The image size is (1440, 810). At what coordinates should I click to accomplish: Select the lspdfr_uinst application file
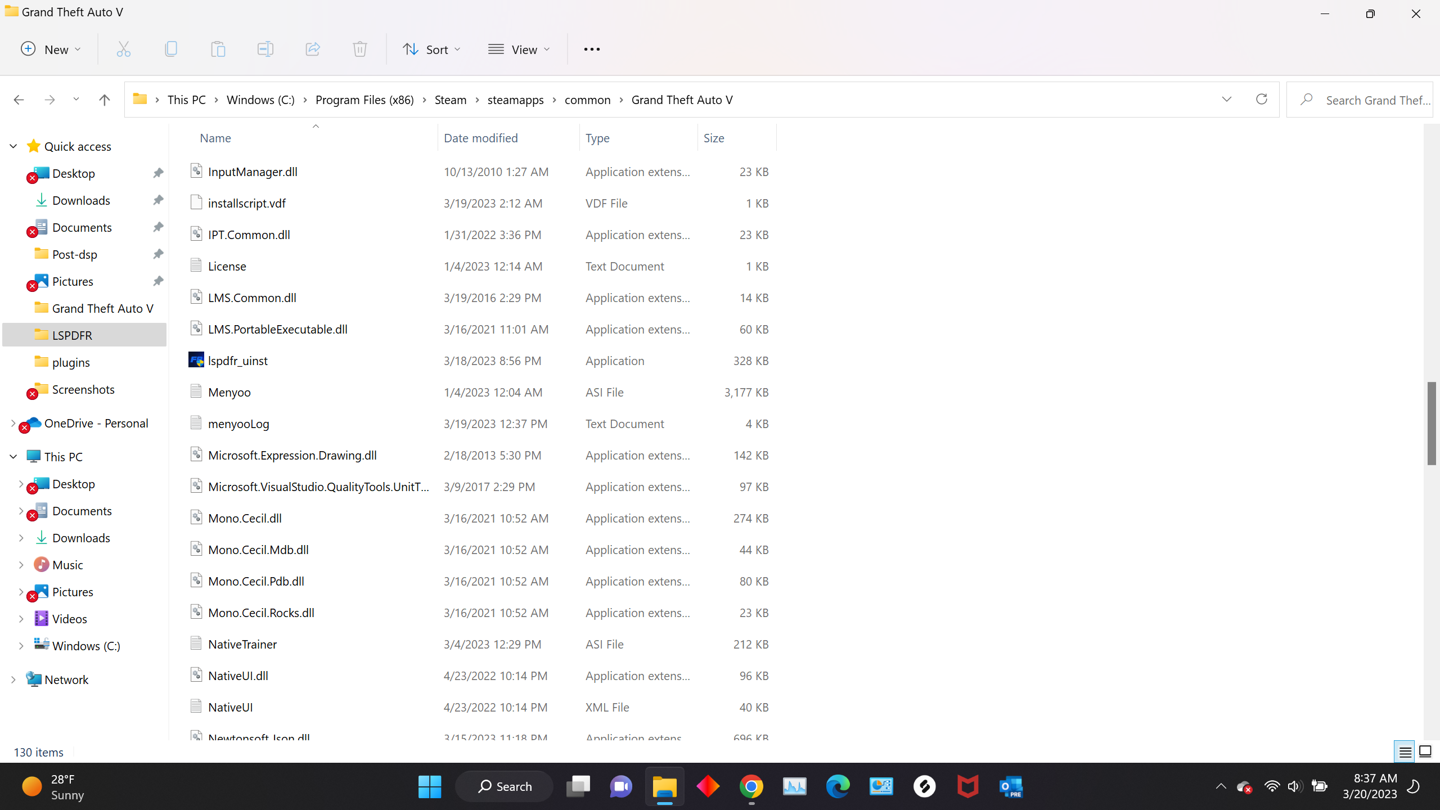point(237,361)
